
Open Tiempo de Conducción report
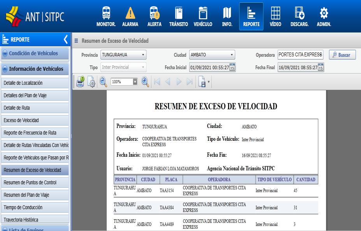pos(35,207)
